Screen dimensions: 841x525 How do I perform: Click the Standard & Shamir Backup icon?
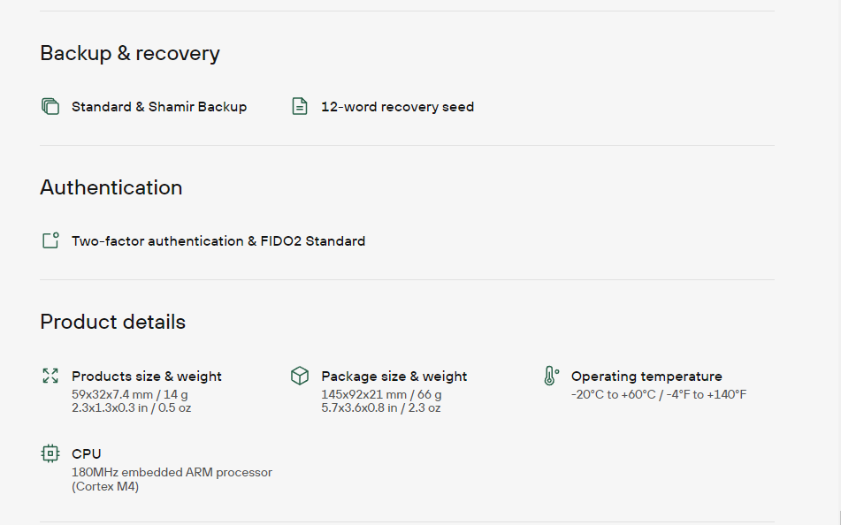pyautogui.click(x=50, y=106)
